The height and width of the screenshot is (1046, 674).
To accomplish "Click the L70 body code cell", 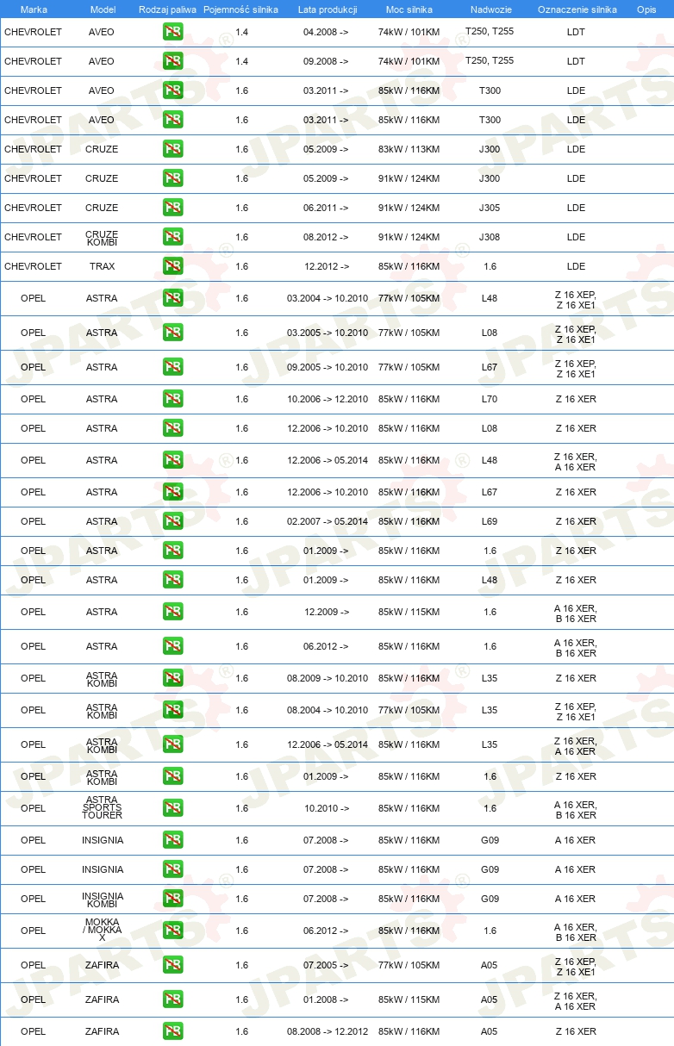I will coord(490,399).
